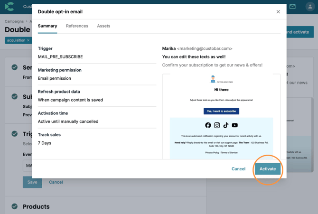Switch to the References tab
The image size is (318, 214).
point(77,26)
